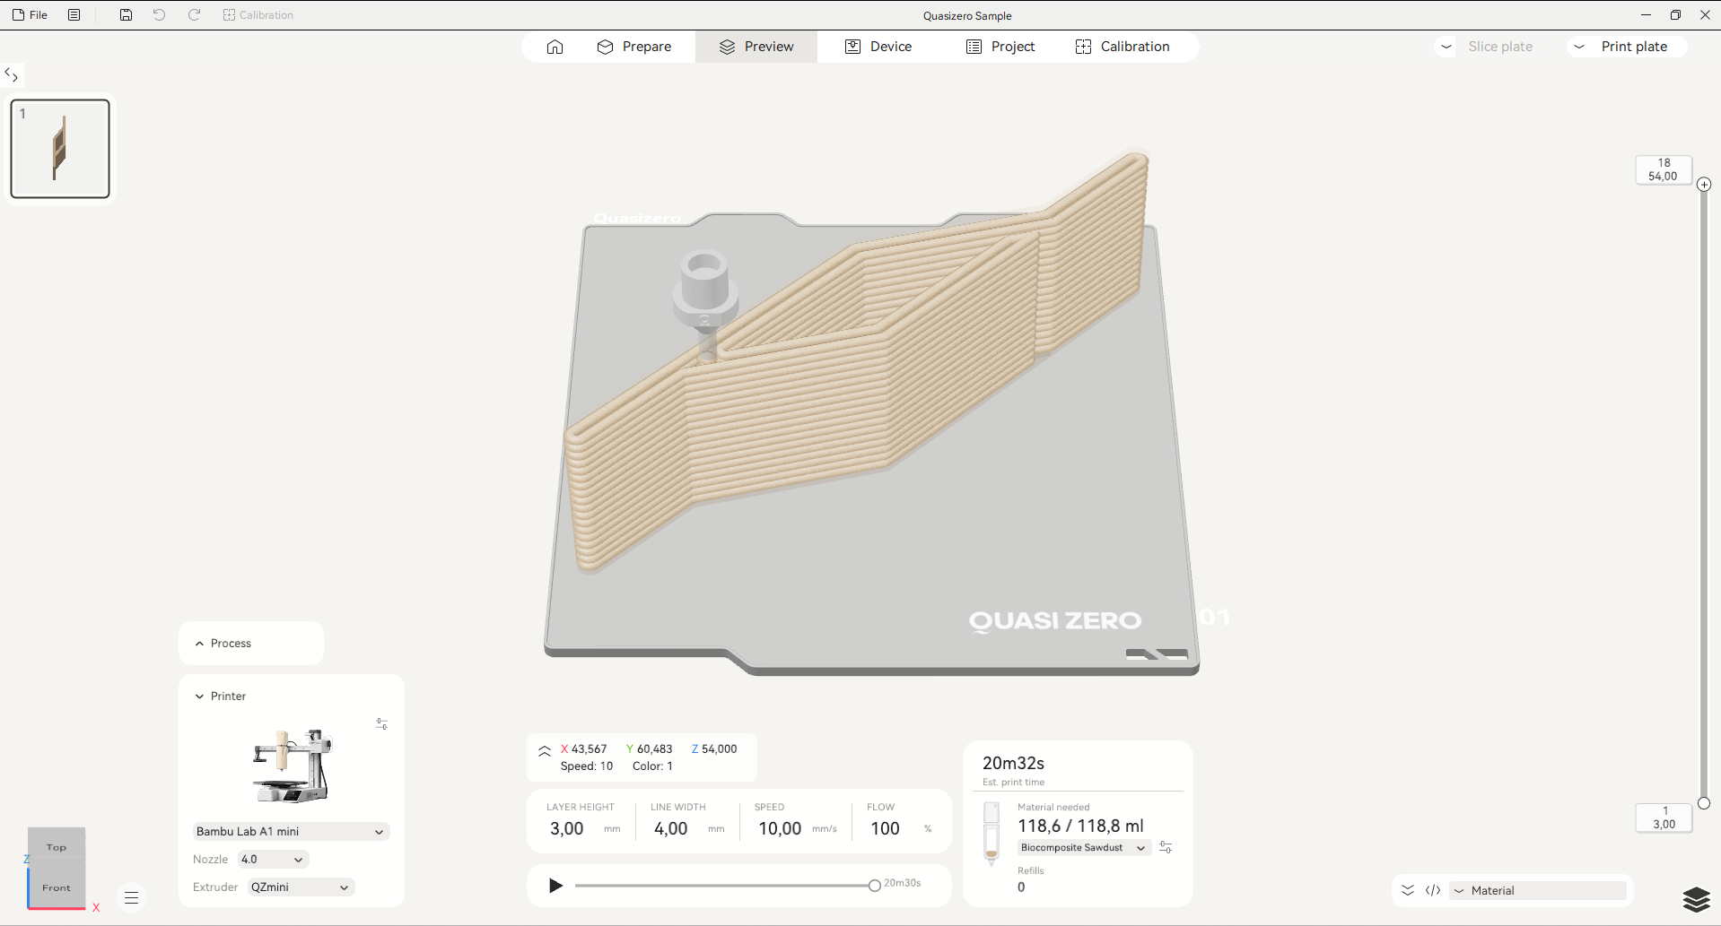Click the Z 54,000 coordinate readout
Image resolution: width=1721 pixels, height=926 pixels.
pyautogui.click(x=714, y=749)
